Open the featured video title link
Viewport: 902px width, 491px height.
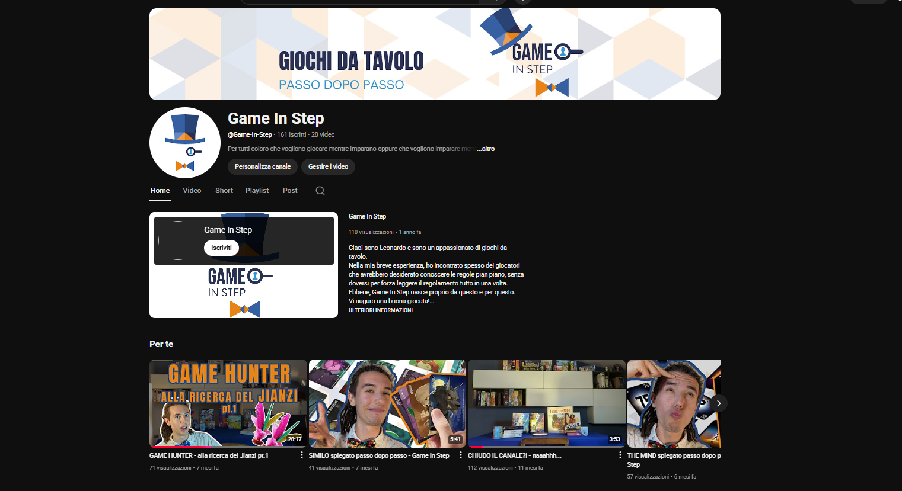(367, 217)
